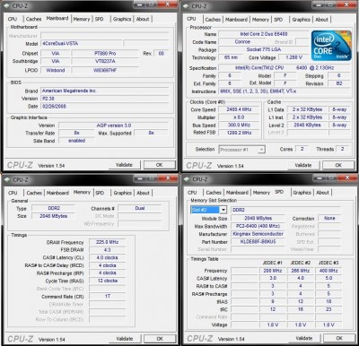Click the Kingmax Semiconductor manufacturer value
The height and width of the screenshot is (346, 359).
[x=258, y=234]
